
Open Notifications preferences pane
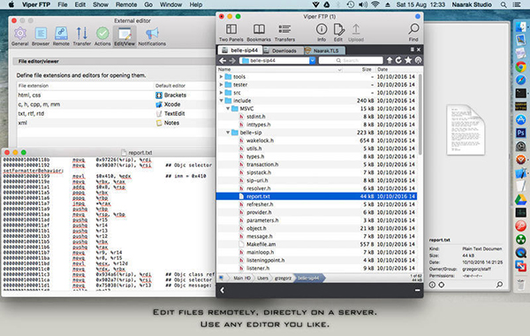point(152,36)
